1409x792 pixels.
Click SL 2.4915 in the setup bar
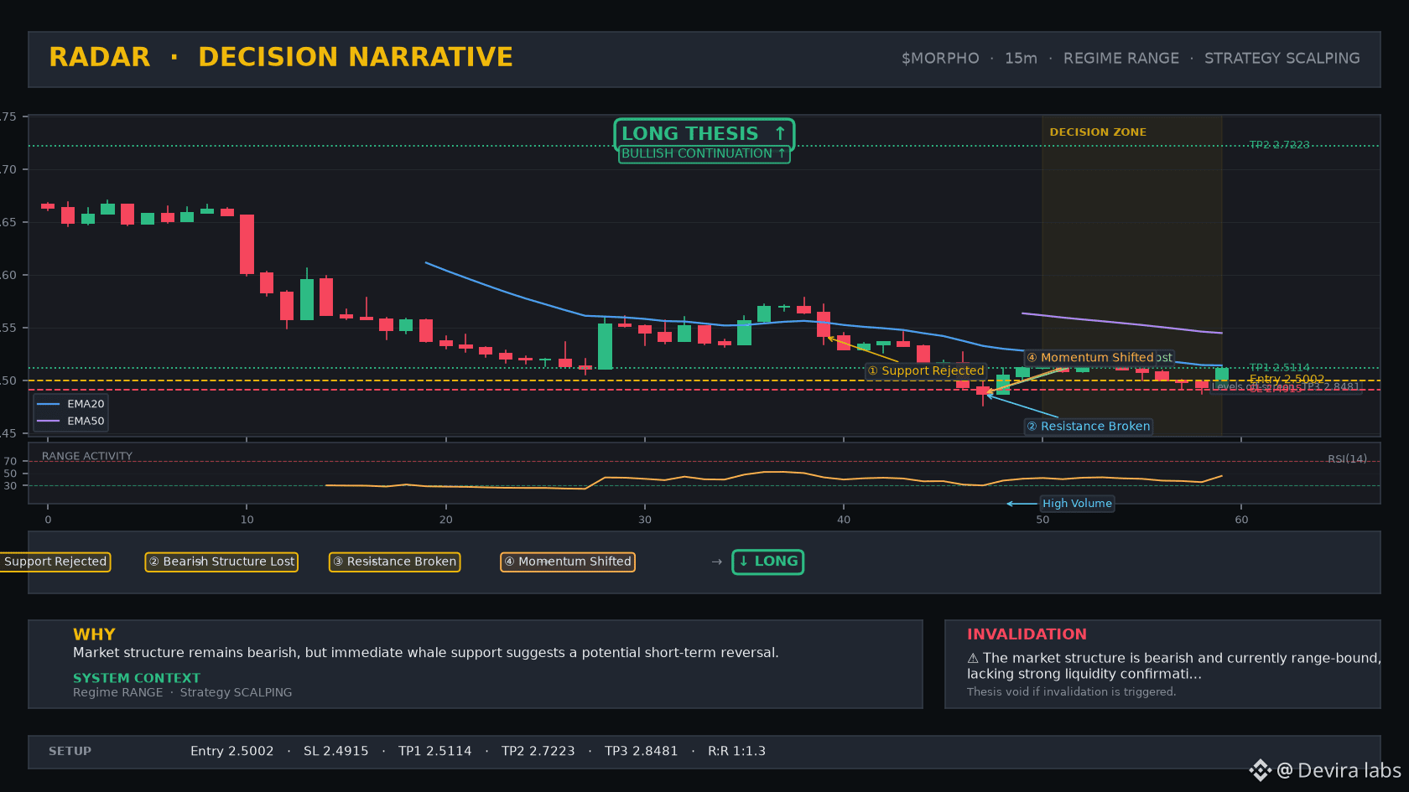336,752
